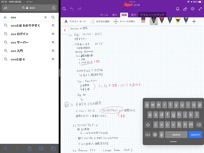Switch keyboard to 123 numbers
This screenshot has width=204, height=153.
click(148, 135)
